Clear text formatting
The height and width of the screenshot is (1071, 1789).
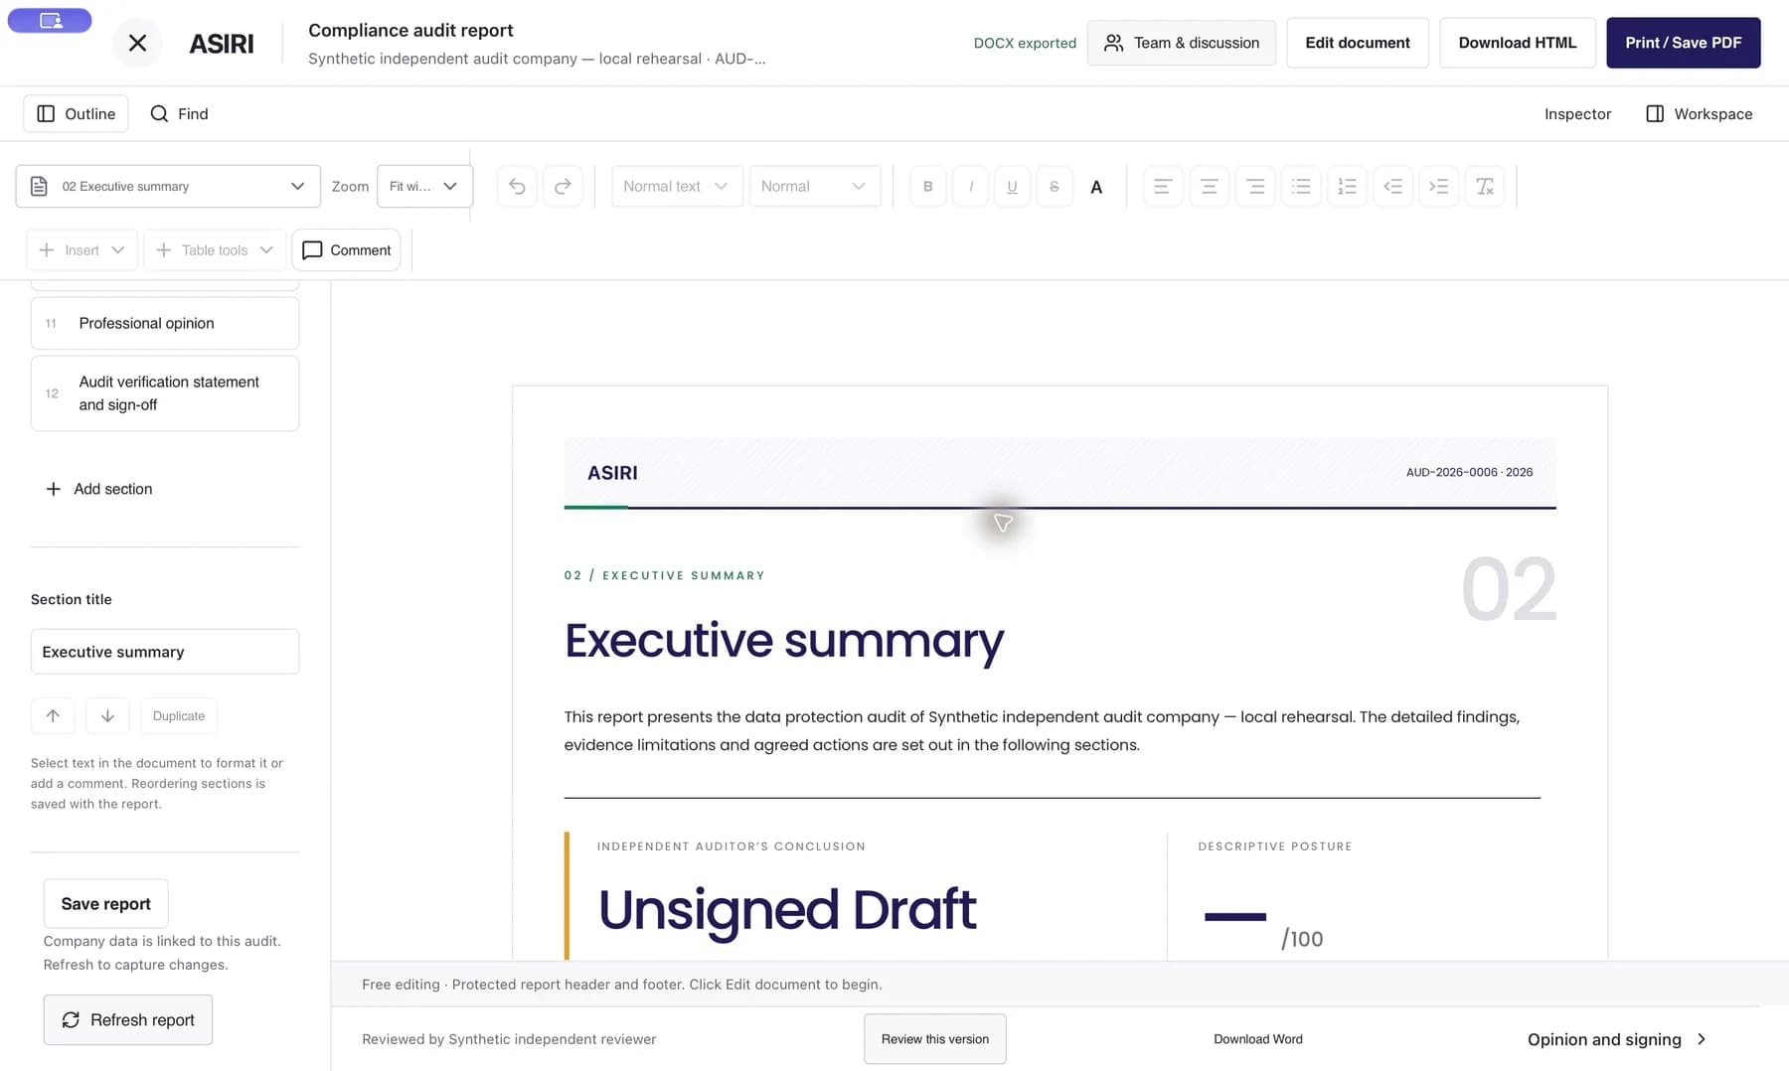(1485, 186)
